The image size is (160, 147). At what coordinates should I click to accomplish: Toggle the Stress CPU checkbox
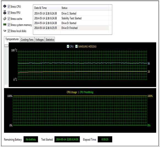(x=9, y=7)
